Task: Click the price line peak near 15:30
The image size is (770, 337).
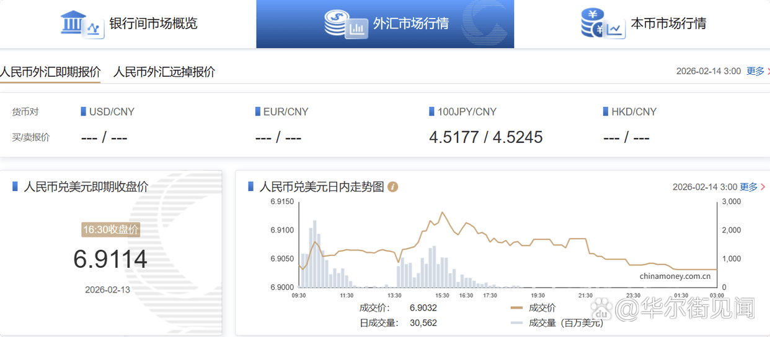Action: 442,213
